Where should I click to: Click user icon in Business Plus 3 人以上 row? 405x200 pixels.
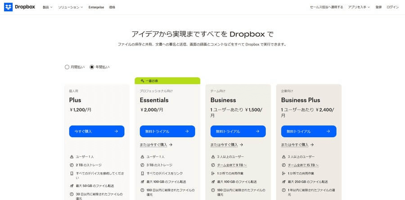coord(283,157)
